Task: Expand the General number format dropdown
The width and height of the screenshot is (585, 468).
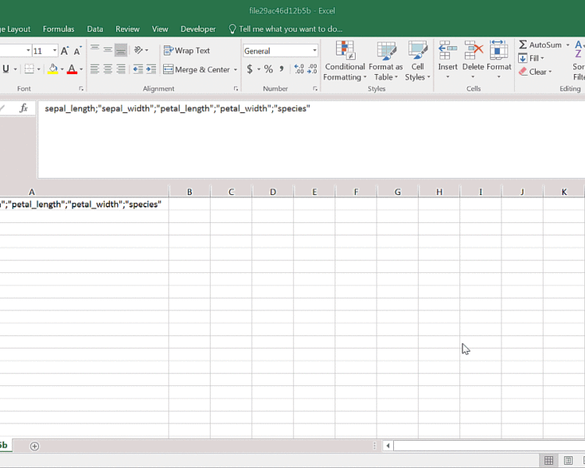Action: 314,51
